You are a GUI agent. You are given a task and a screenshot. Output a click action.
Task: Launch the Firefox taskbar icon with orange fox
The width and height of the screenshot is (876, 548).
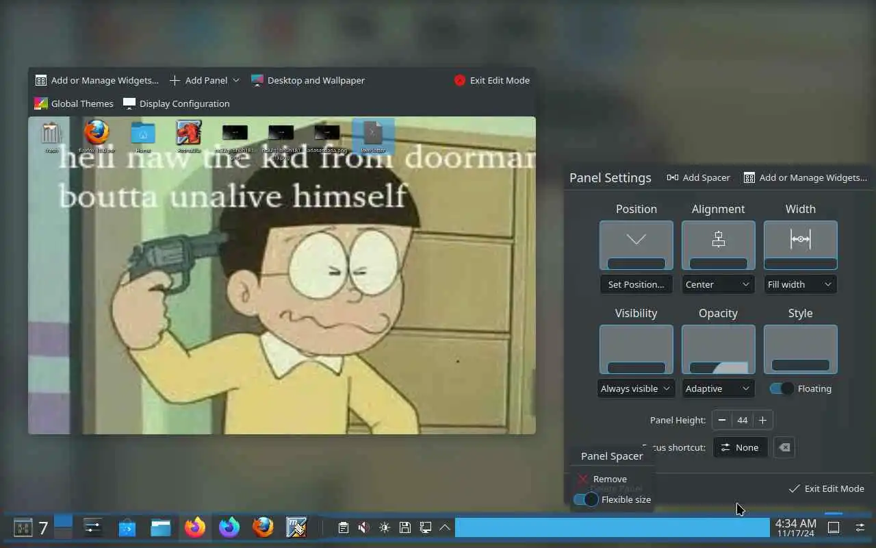point(195,527)
